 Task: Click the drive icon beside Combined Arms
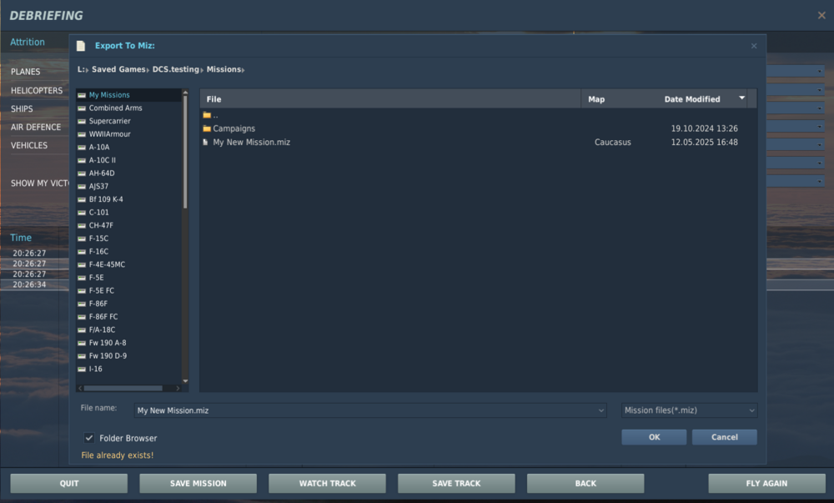tap(82, 108)
